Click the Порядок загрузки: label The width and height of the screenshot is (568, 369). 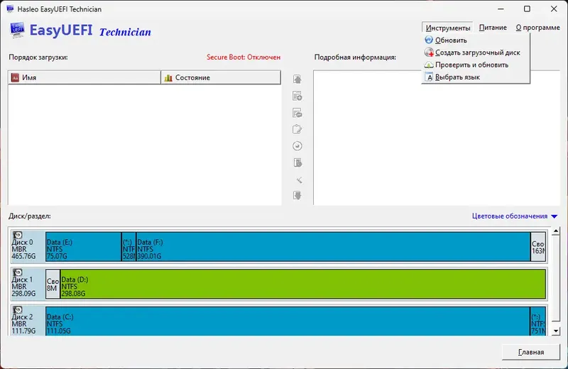pos(38,57)
